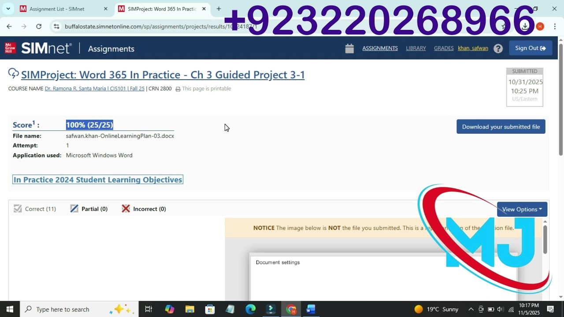The height and width of the screenshot is (317, 564).
Task: Click the Document settings text in preview
Action: coord(278,262)
